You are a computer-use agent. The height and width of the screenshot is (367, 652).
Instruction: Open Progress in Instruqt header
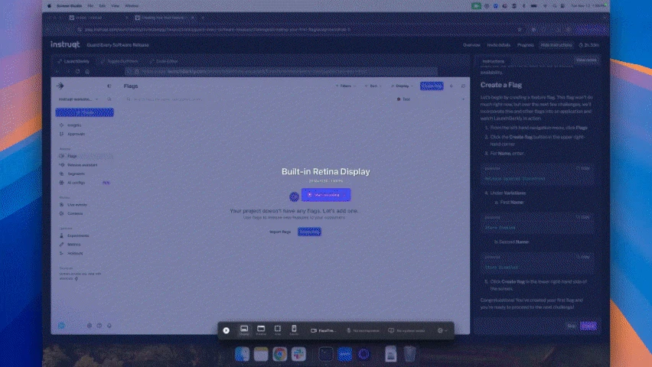(525, 45)
